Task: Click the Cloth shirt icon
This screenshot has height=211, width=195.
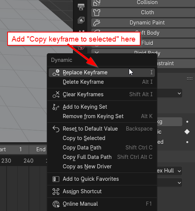Action: (97, 13)
